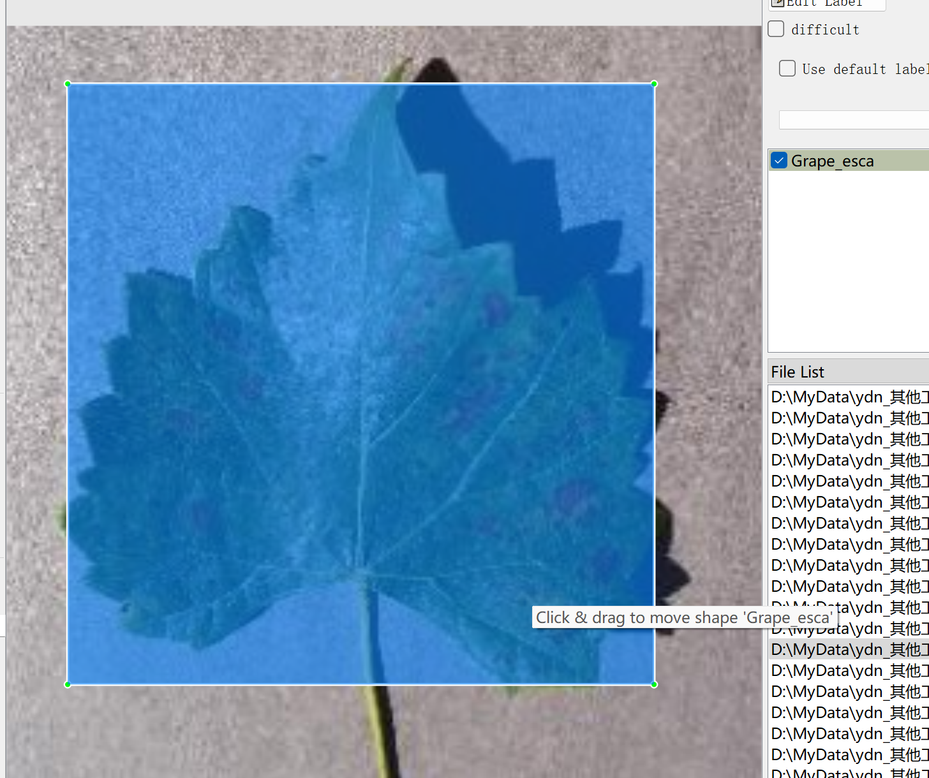Select the Grape_esca entry text in label list
The image size is (929, 778).
click(832, 161)
